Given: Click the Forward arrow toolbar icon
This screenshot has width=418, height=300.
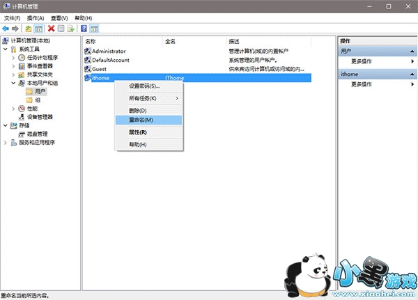Looking at the screenshot, I should point(15,29).
